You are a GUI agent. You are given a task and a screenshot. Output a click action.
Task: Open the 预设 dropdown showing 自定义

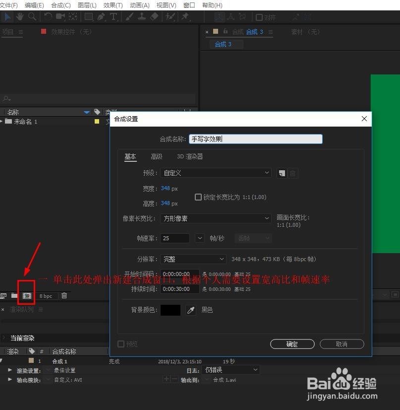coord(216,173)
